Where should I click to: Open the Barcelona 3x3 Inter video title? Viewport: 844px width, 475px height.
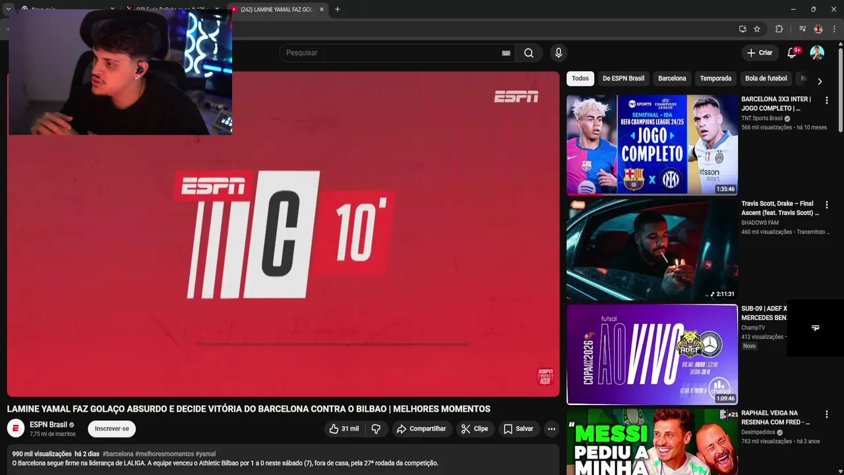(x=776, y=104)
